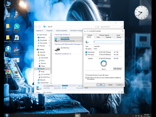Click the File Explorer taskbar button
Image resolution: width=156 pixels, height=117 pixels.
coord(77,115)
